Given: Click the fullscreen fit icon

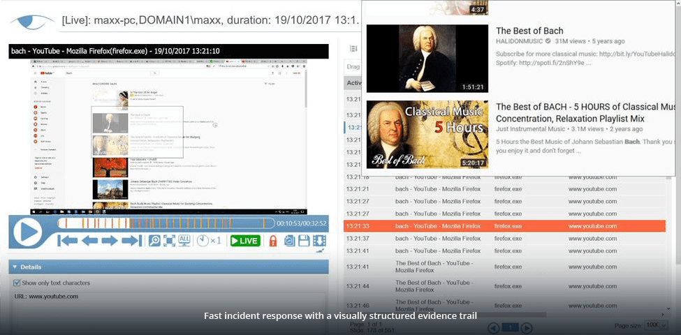Looking at the screenshot, I should [x=169, y=241].
